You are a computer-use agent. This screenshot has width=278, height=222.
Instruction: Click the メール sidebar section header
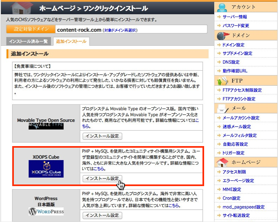point(246,109)
